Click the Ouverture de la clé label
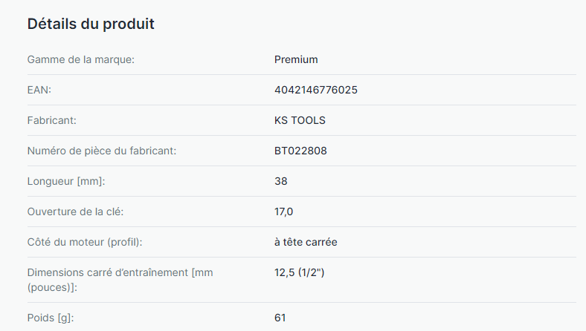This screenshot has width=586, height=331. [x=75, y=212]
